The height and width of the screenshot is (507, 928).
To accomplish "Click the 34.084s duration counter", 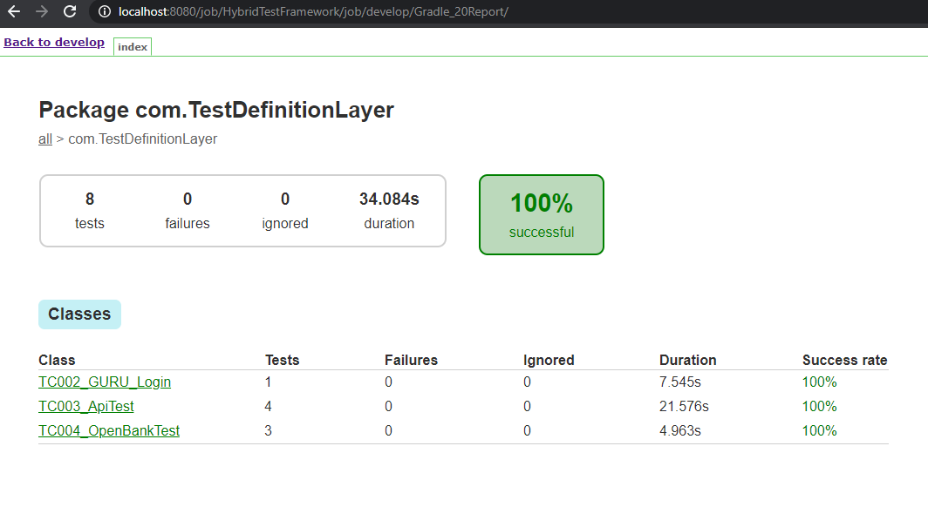I will click(389, 210).
